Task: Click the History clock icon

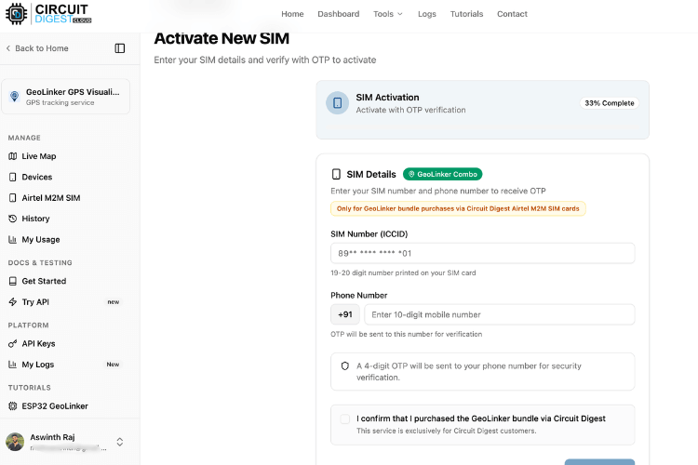Action: [x=12, y=219]
